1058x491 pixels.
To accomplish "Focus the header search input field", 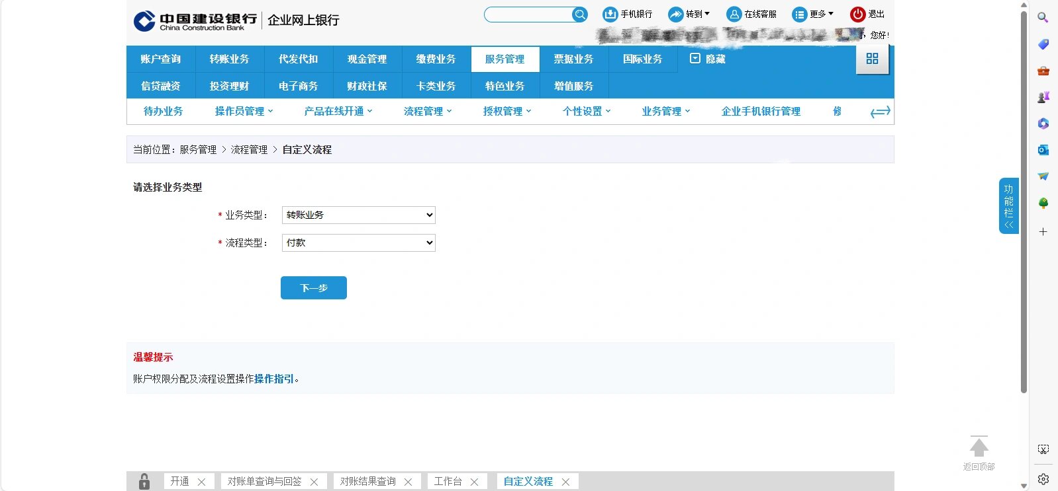I will [x=528, y=15].
